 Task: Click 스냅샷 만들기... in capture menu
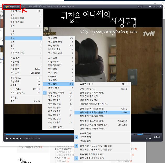click(x=102, y=84)
